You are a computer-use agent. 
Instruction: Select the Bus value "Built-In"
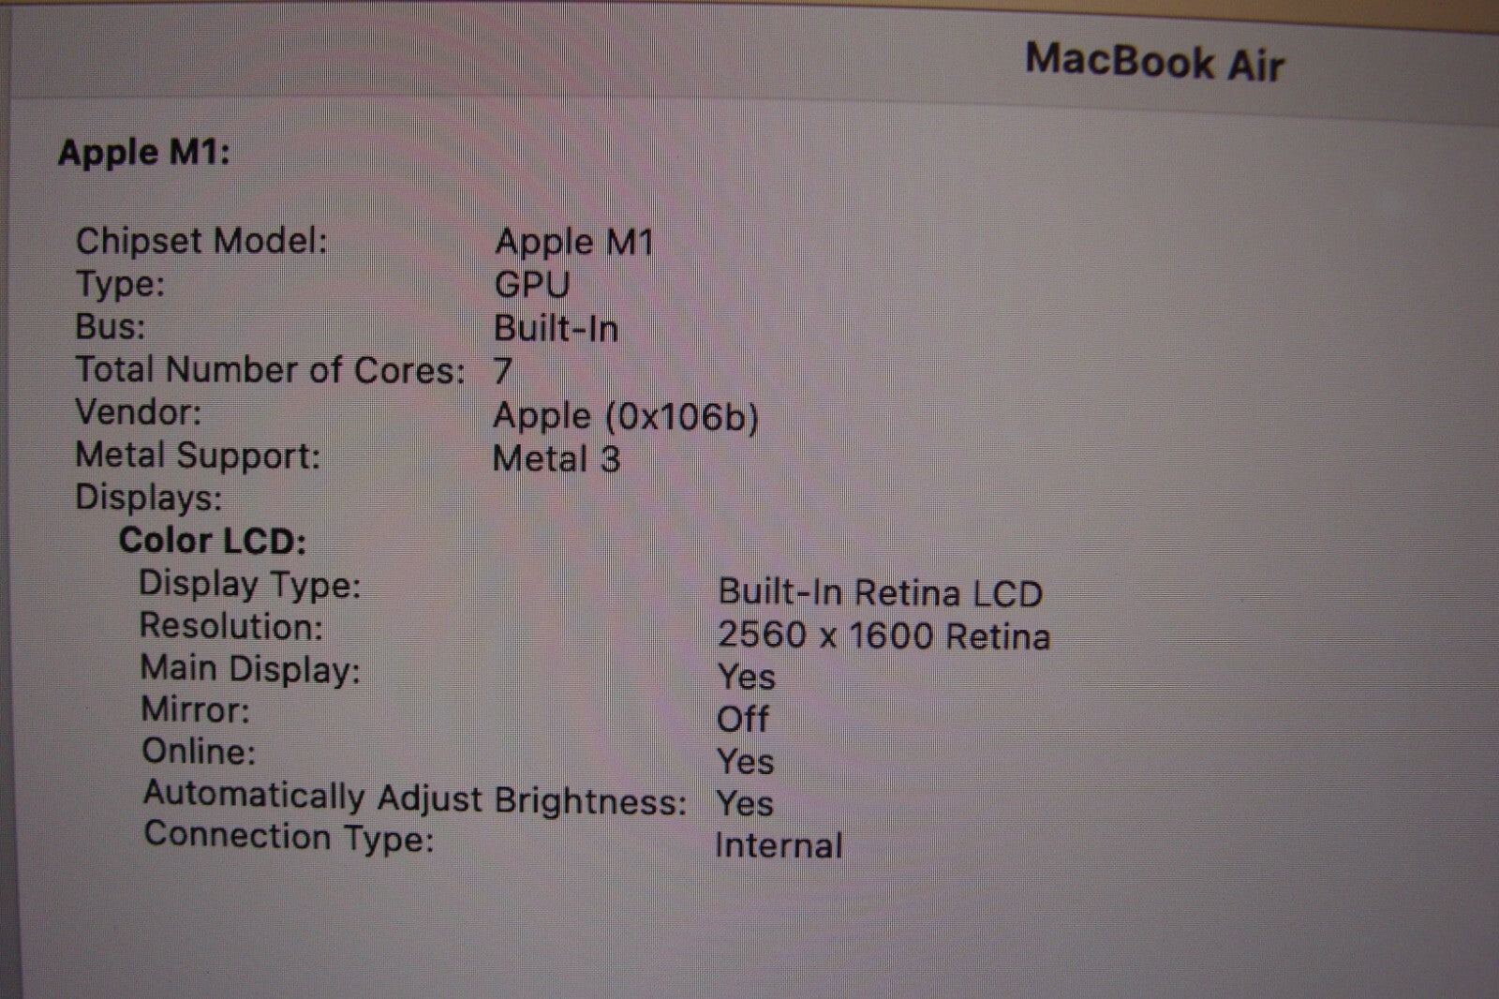pyautogui.click(x=556, y=328)
